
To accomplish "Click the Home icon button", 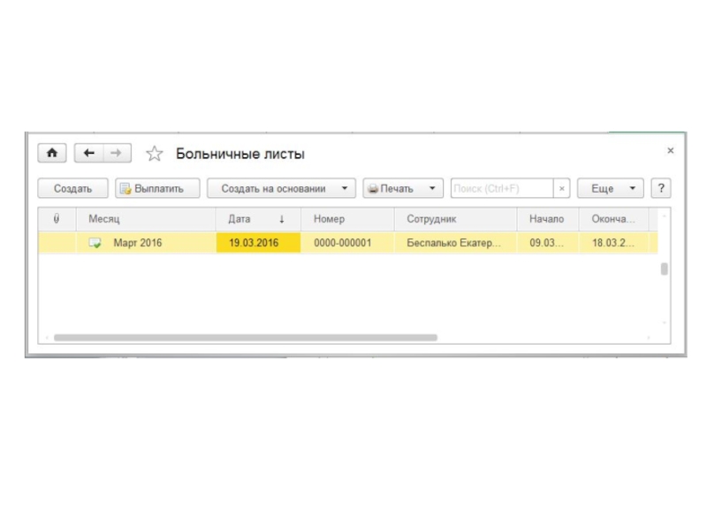I will coord(52,154).
